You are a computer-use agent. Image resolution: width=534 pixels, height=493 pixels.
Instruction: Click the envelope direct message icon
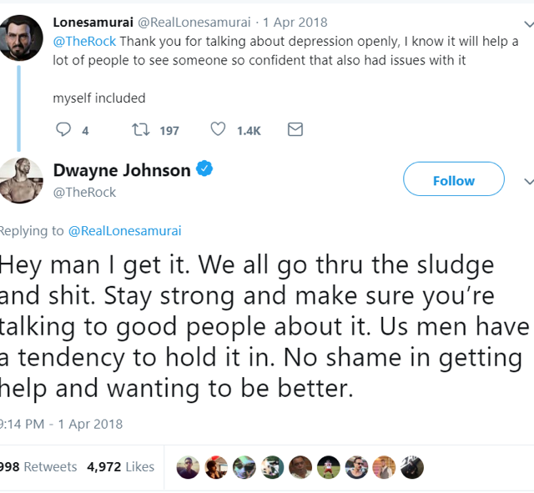[x=295, y=130]
